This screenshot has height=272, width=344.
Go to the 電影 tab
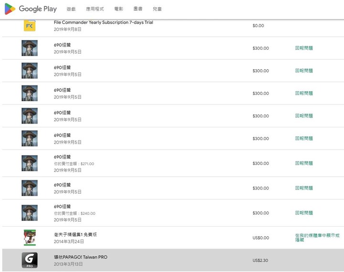118,9
